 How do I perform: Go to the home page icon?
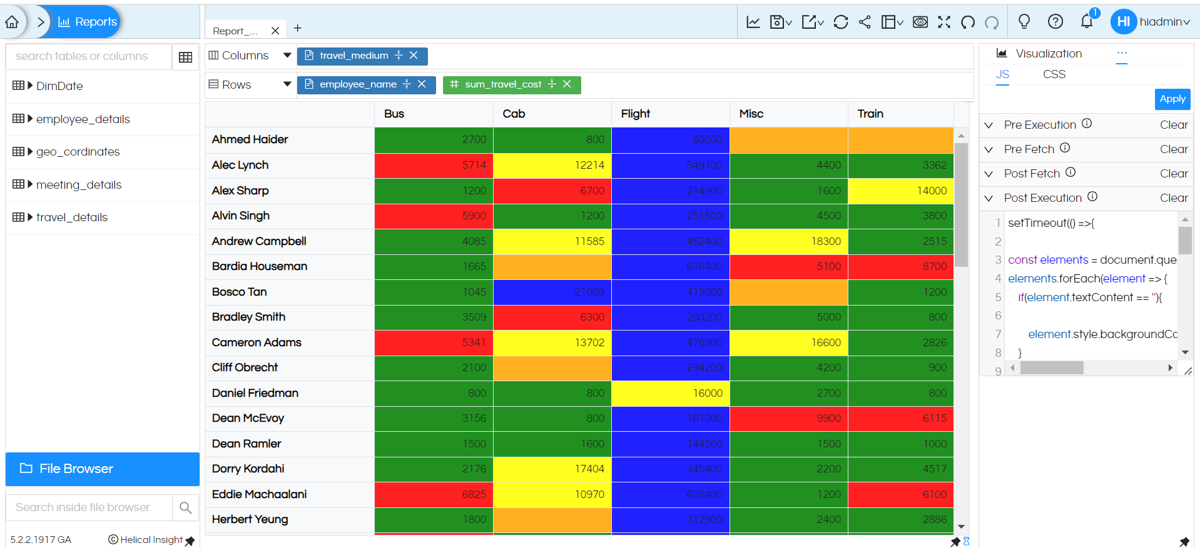click(x=12, y=22)
